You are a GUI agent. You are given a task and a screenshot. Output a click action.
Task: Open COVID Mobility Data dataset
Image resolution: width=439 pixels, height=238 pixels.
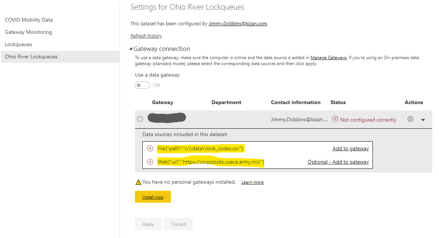click(29, 20)
